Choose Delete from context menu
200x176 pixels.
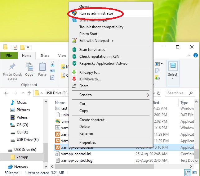pyautogui.click(x=84, y=127)
